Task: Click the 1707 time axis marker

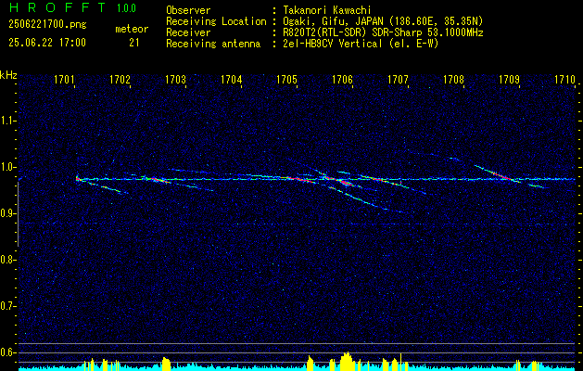Action: pos(398,79)
